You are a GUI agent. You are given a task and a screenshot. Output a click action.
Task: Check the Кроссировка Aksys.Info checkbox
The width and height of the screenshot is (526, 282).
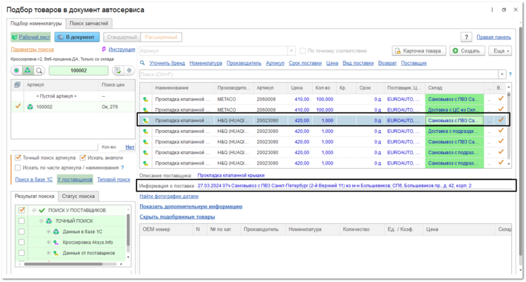point(22,242)
